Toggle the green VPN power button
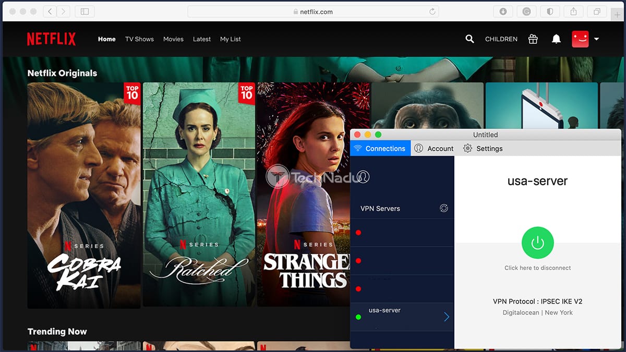 click(x=537, y=242)
